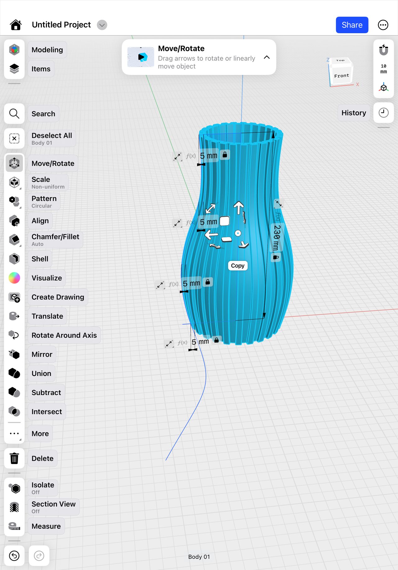The height and width of the screenshot is (570, 398).
Task: Select the Align tool icon
Action: (14, 221)
